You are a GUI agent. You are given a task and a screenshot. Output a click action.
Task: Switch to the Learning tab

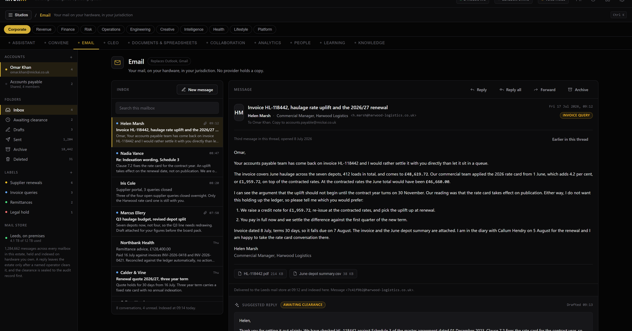[x=333, y=43]
